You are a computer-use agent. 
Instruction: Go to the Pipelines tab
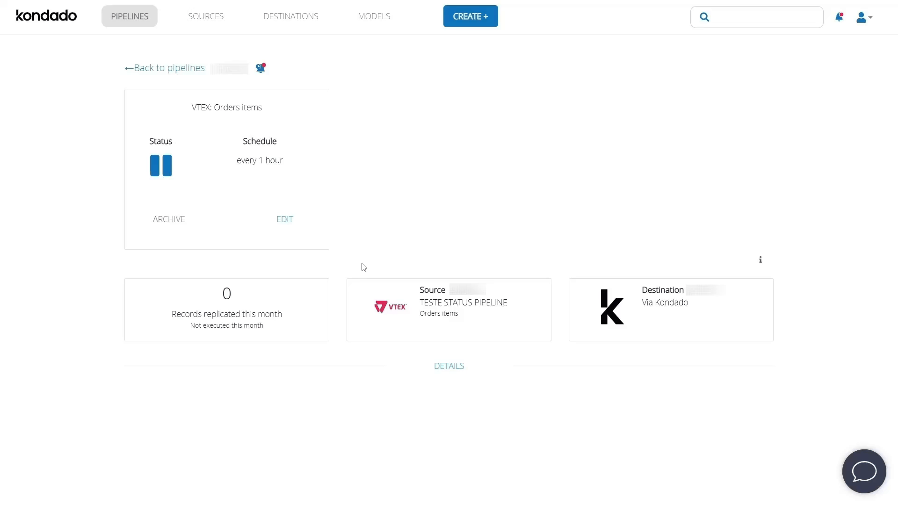coord(130,16)
